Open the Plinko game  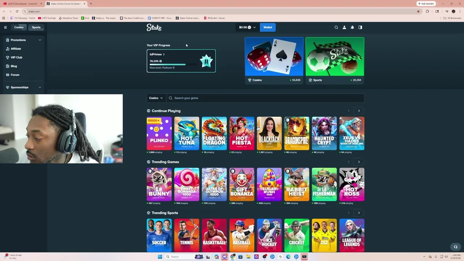click(159, 133)
